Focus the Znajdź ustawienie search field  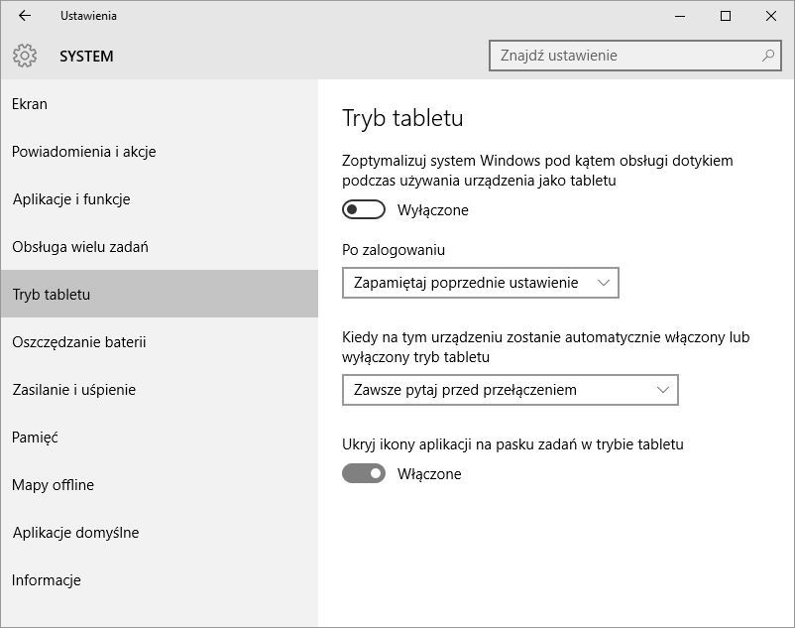(x=634, y=56)
